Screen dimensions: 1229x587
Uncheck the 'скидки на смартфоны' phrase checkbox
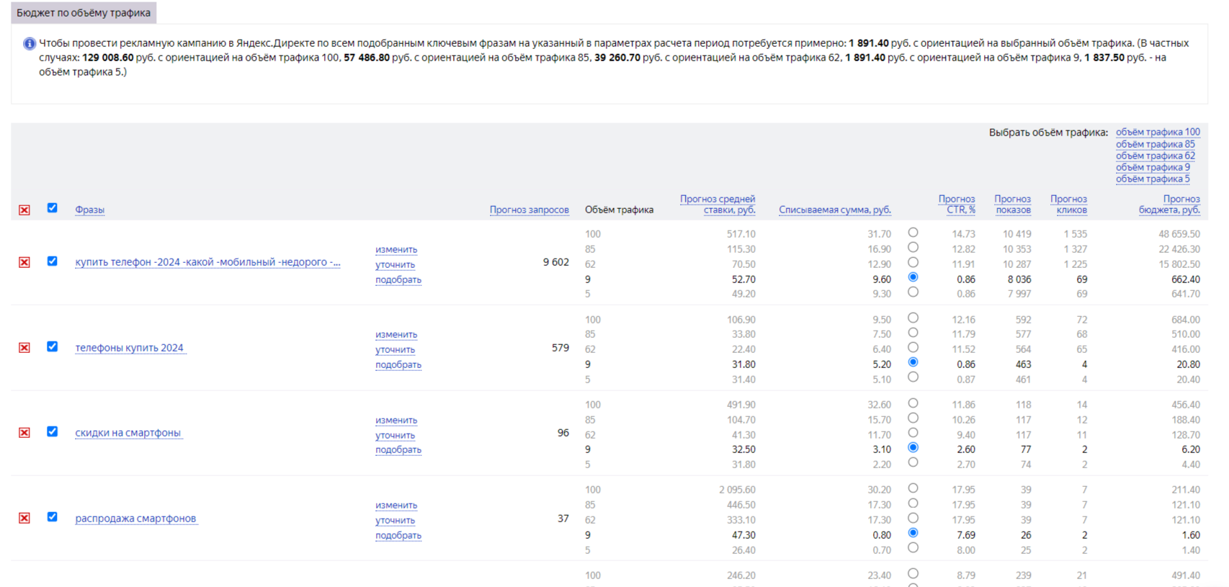pos(53,431)
